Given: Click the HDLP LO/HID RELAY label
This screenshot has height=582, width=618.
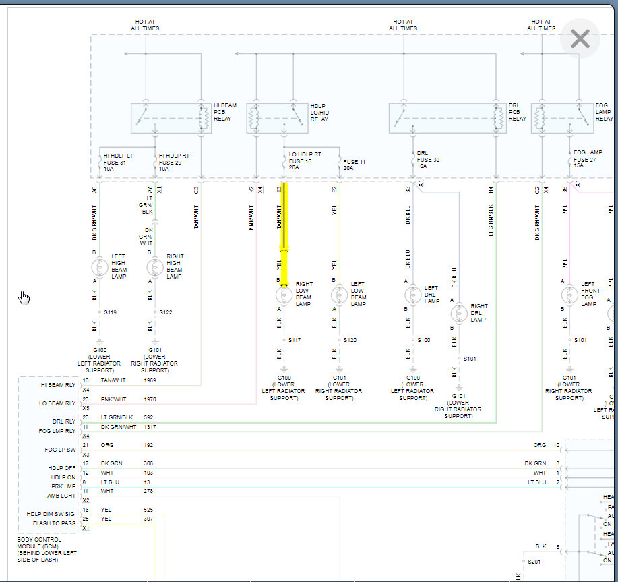Looking at the screenshot, I should point(319,113).
